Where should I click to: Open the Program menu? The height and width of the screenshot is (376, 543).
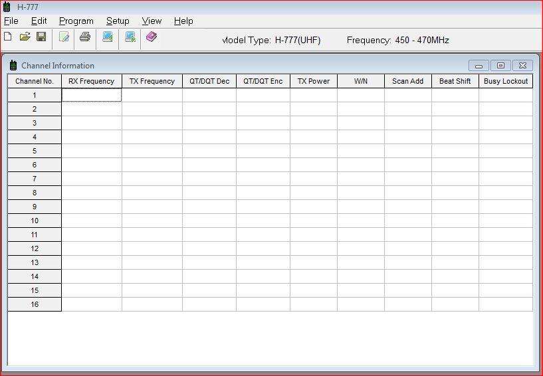[x=76, y=21]
